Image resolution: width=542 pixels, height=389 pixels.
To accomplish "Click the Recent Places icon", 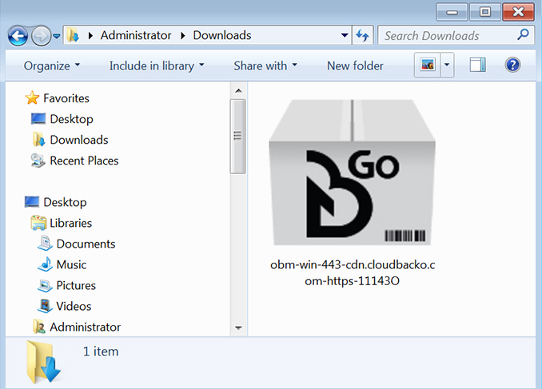I will (x=38, y=161).
